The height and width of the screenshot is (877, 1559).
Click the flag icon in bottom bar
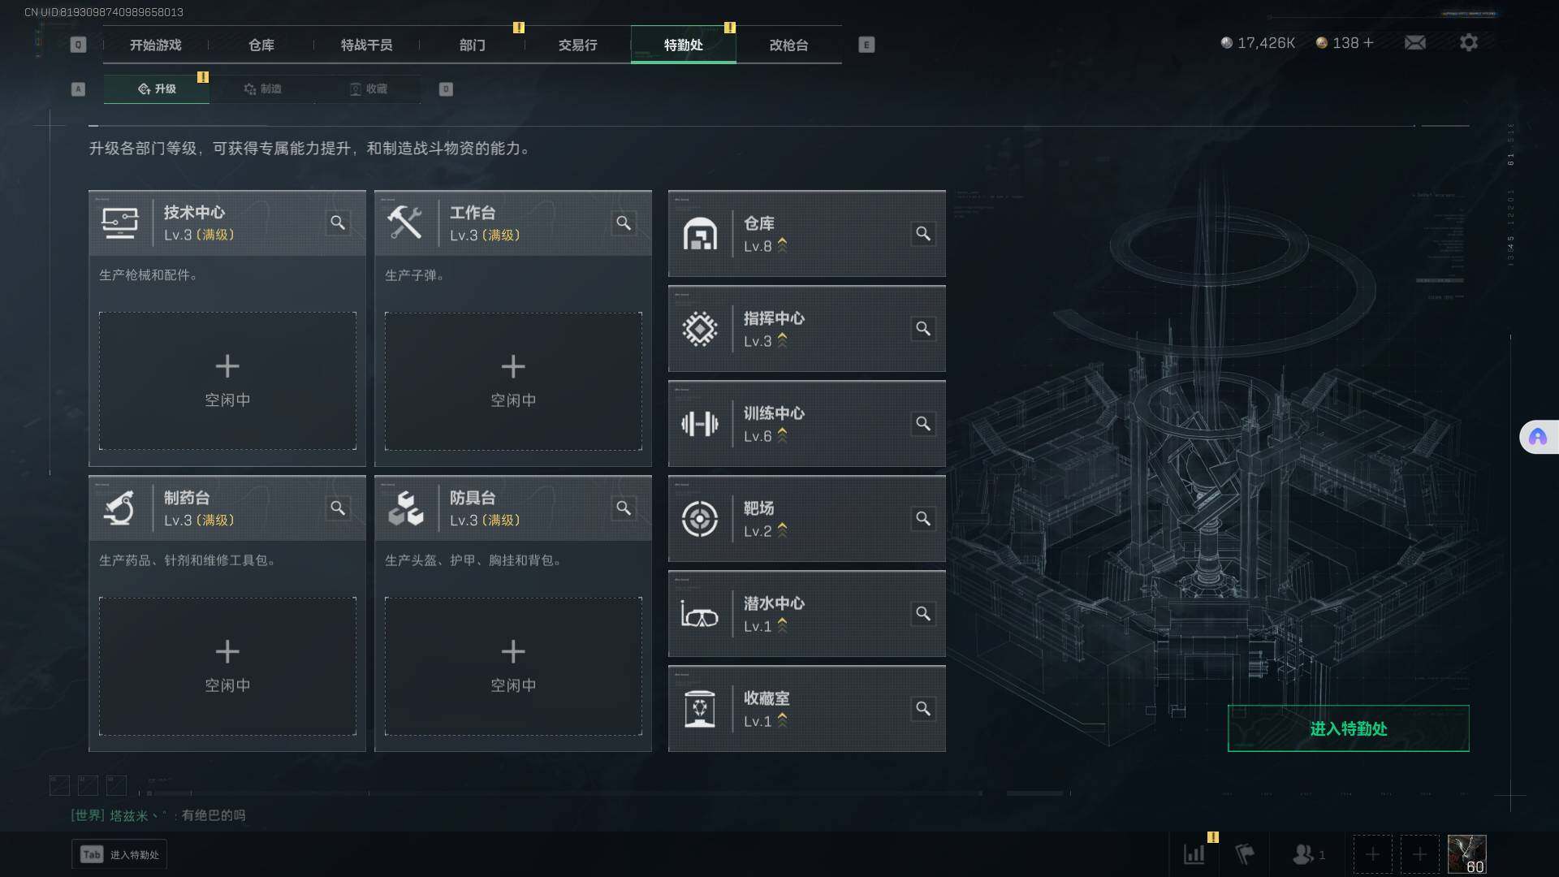click(x=1245, y=854)
